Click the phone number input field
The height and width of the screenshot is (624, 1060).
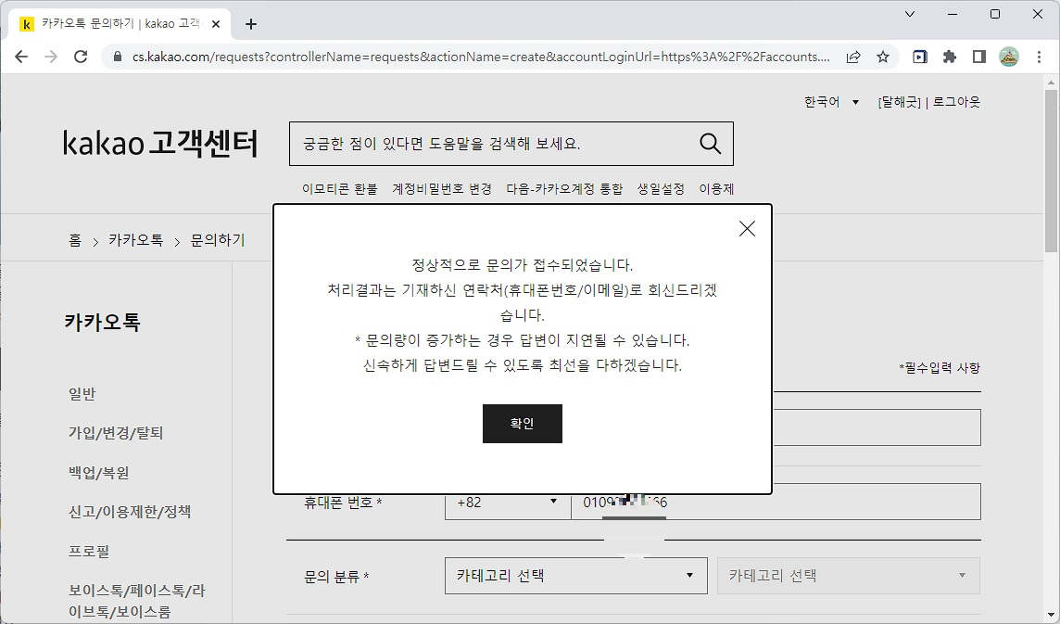(x=776, y=503)
